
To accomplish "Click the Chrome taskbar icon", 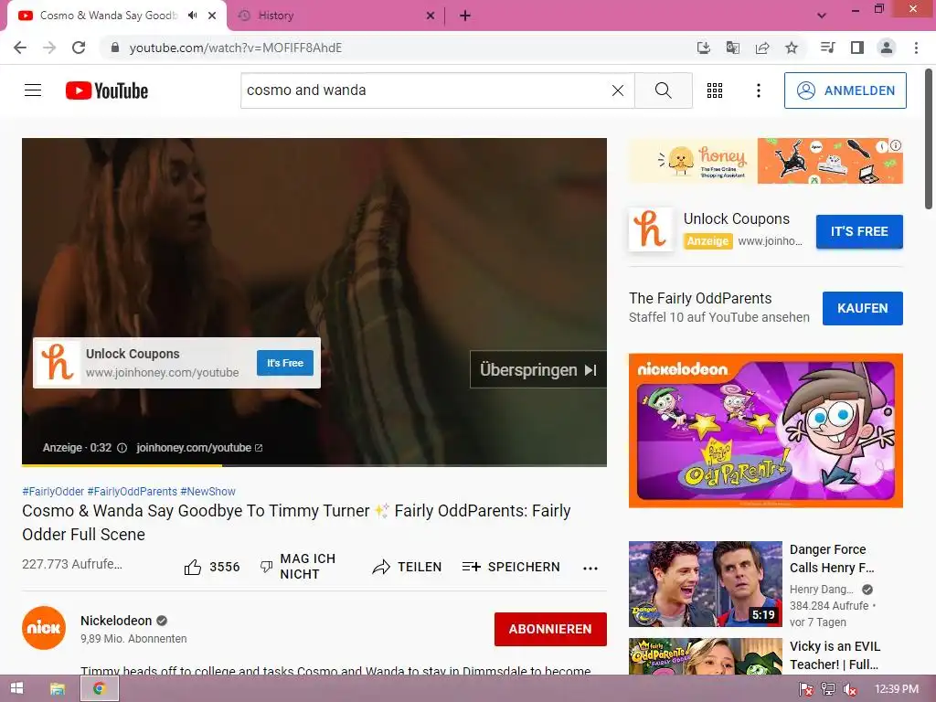I will 99,688.
